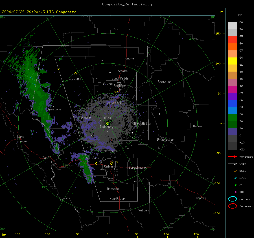Click the yellow V marker northeast of Calgary

click(117, 162)
